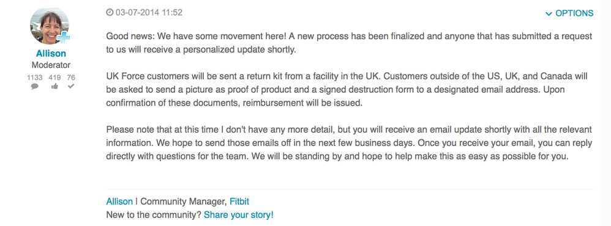Screen dimensions: 611x226
Task: Select the 76 solutions count
Action: [x=71, y=78]
